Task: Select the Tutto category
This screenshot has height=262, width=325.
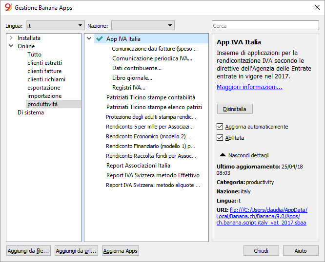Action: coord(35,55)
